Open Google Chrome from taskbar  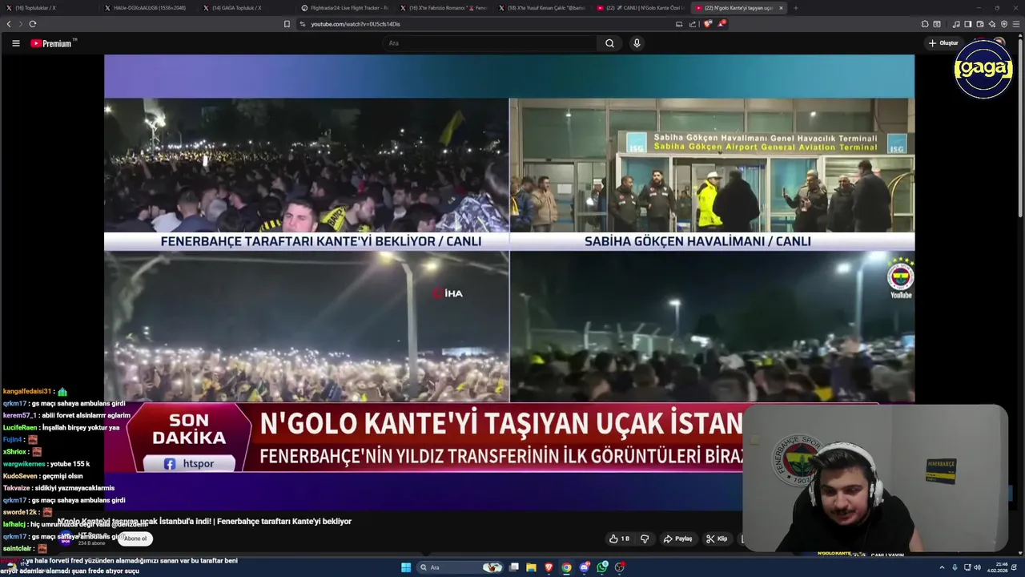(566, 567)
